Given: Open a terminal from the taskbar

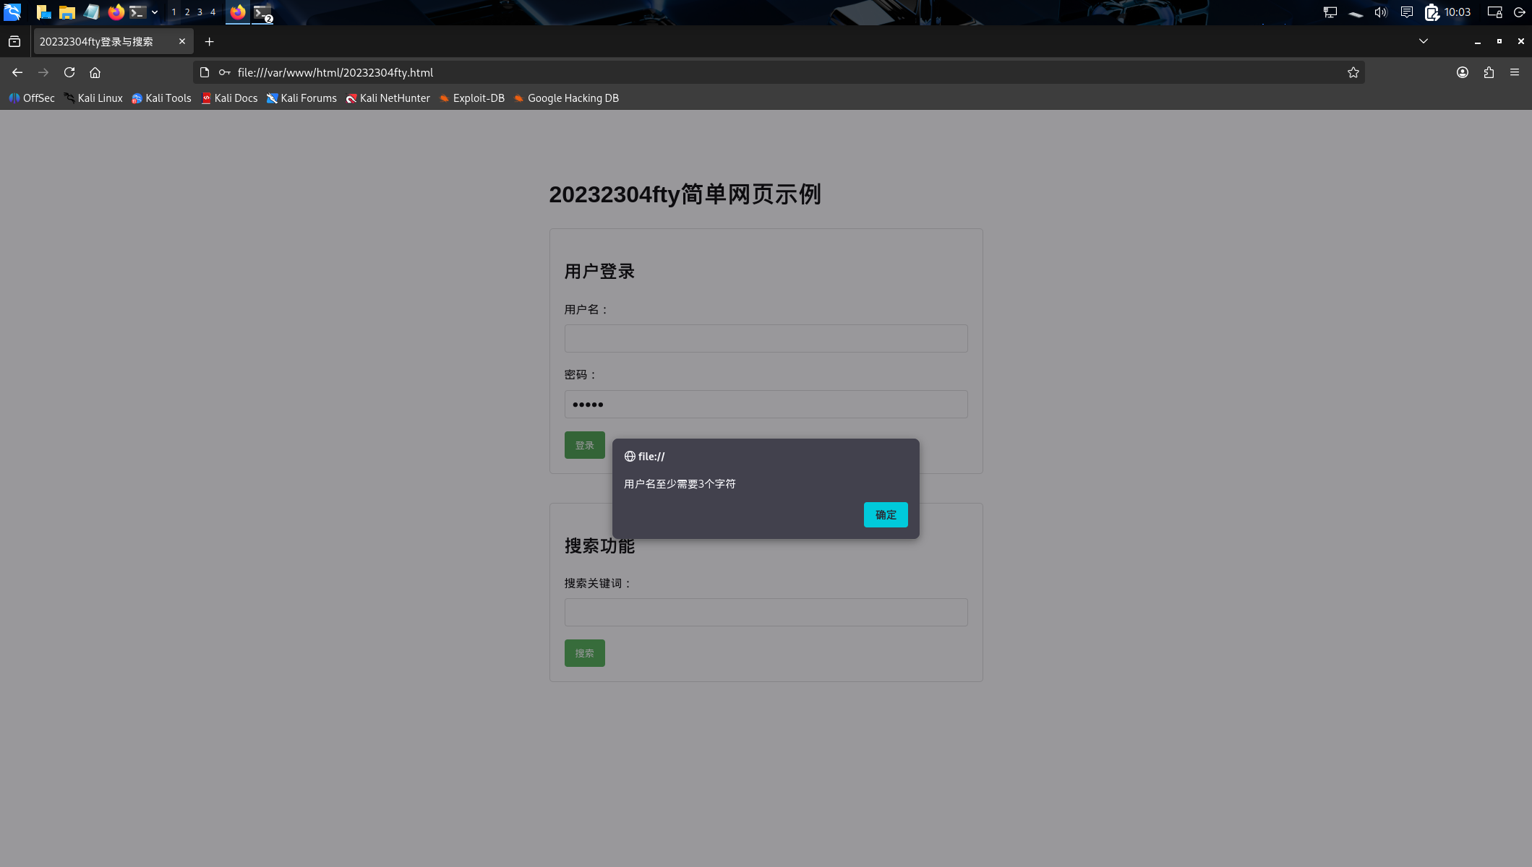Looking at the screenshot, I should coord(137,12).
